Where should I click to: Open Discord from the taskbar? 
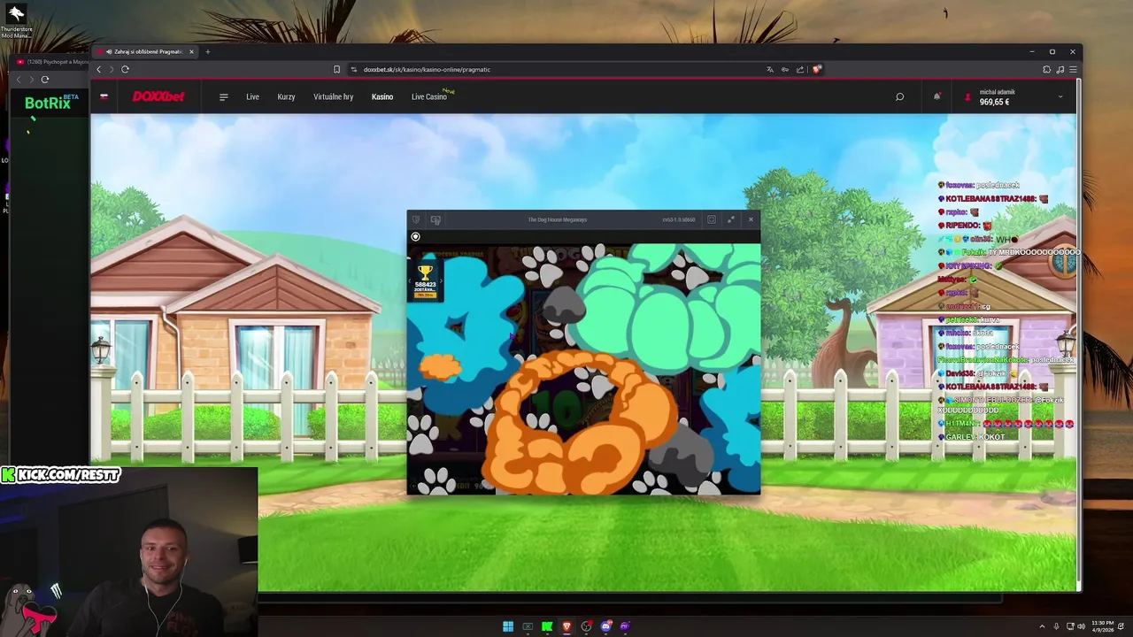pyautogui.click(x=605, y=626)
